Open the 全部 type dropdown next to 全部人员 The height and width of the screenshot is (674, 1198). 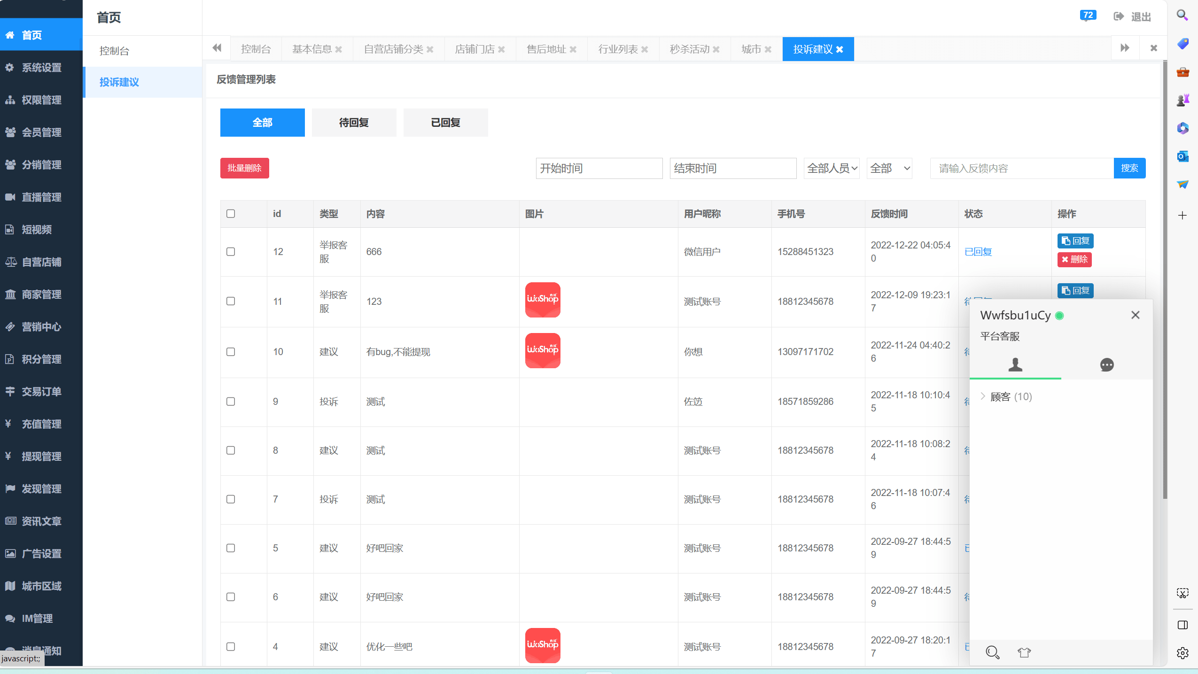point(889,168)
